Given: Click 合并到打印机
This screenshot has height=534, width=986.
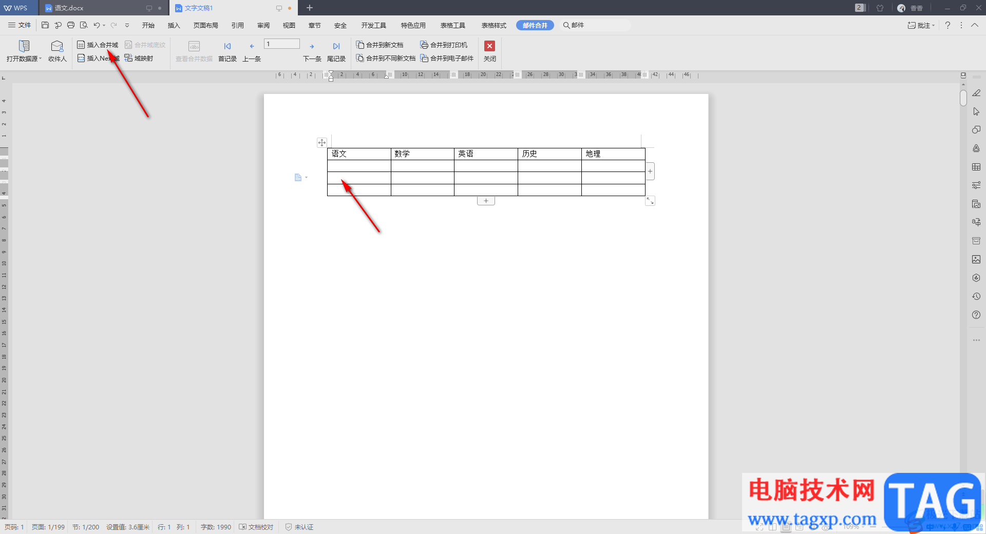Looking at the screenshot, I should 444,45.
